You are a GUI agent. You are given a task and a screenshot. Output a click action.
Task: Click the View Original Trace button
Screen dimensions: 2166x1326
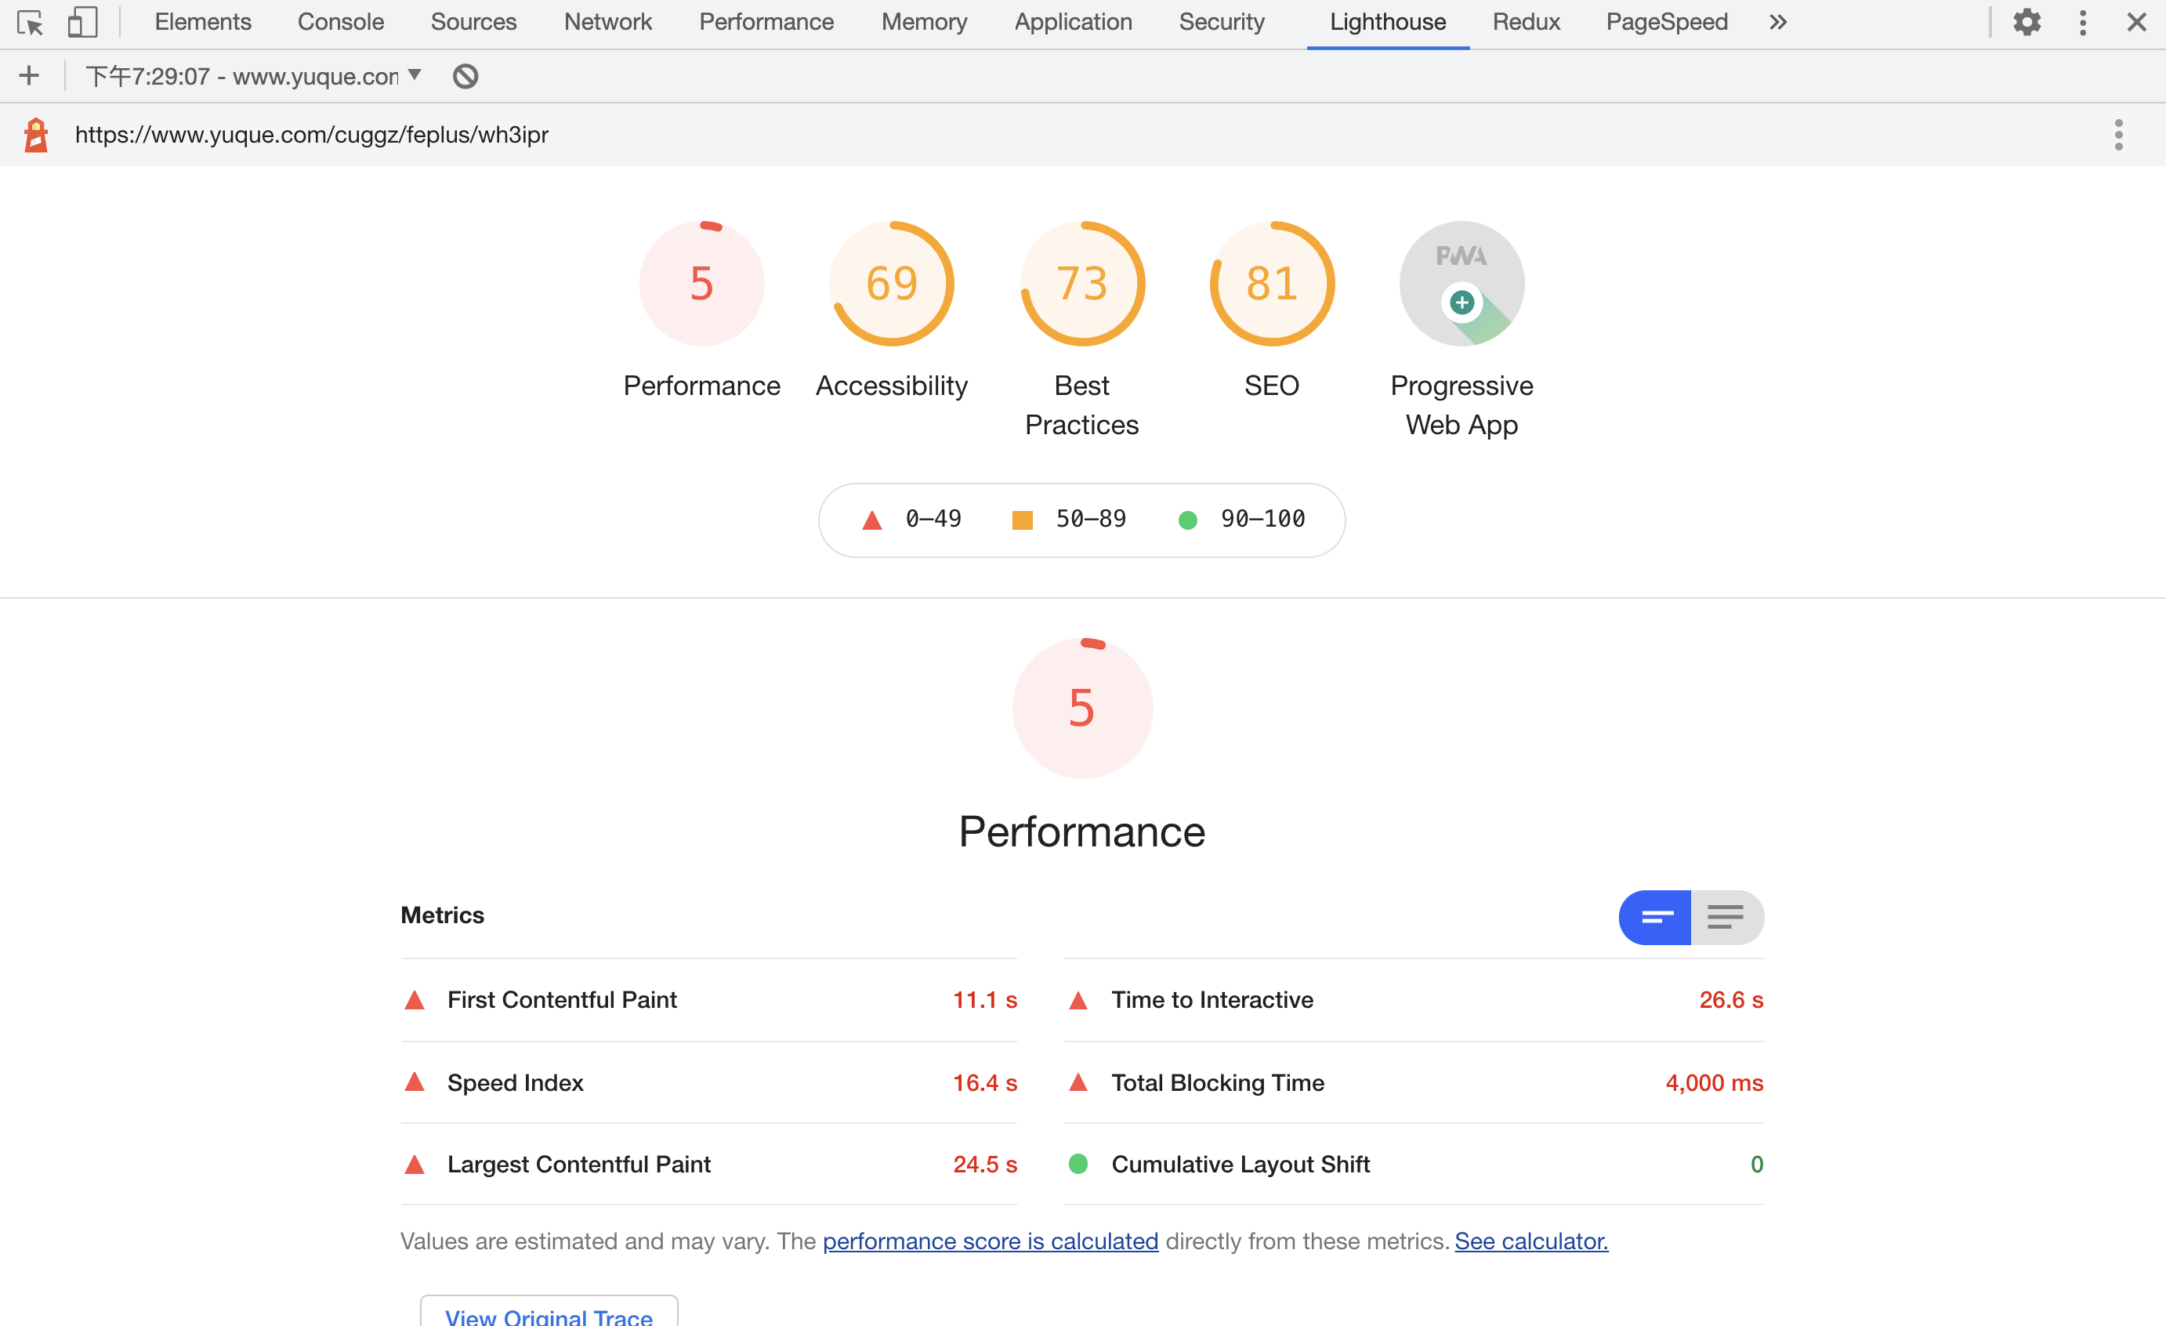point(549,1314)
